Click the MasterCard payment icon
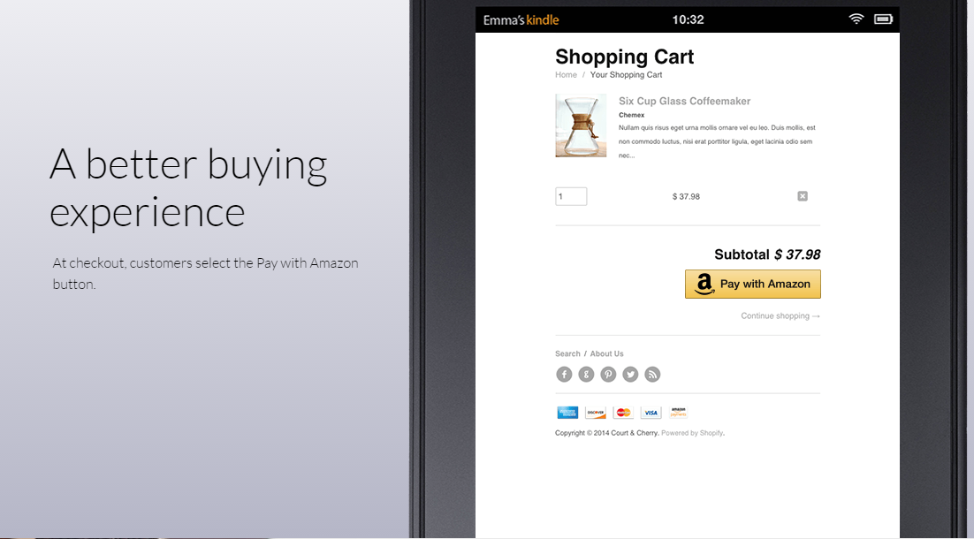The image size is (974, 539). pos(623,413)
